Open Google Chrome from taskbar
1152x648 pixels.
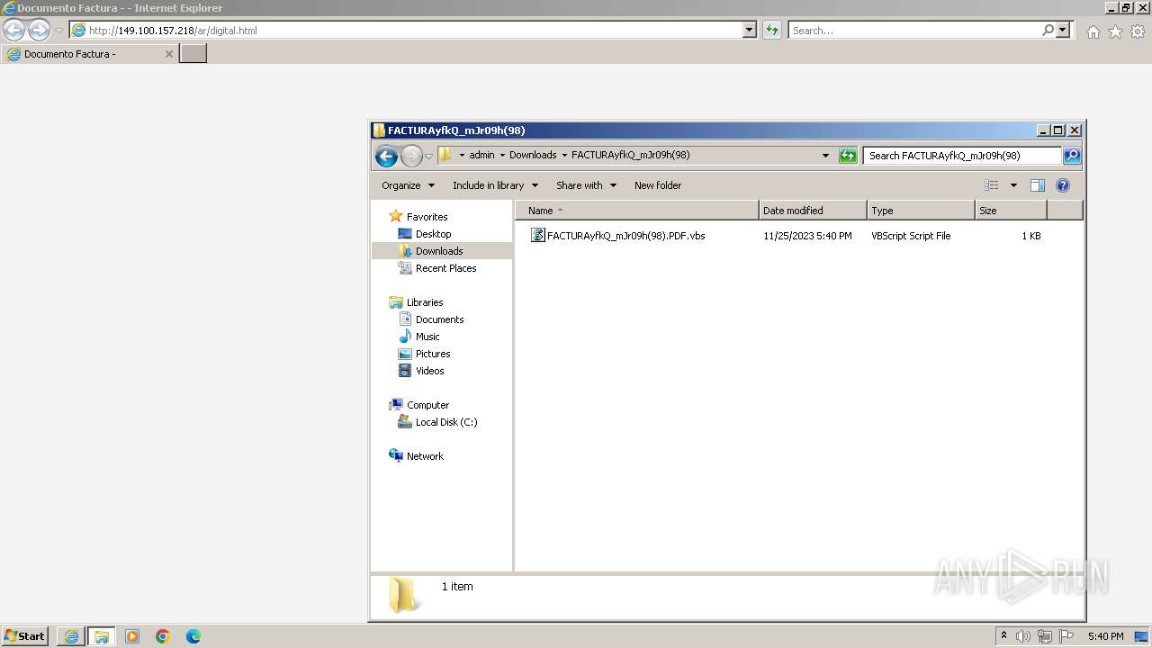point(163,636)
